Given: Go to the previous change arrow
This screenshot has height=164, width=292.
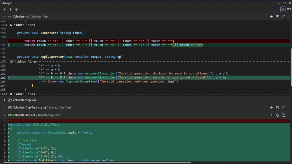Looking at the screenshot, I should pyautogui.click(x=10, y=9).
